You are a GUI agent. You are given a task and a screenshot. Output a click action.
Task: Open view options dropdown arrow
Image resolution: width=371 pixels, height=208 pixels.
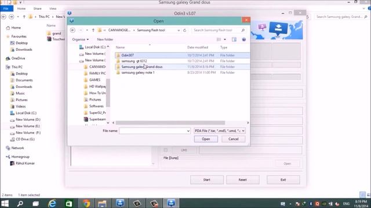tap(225, 39)
